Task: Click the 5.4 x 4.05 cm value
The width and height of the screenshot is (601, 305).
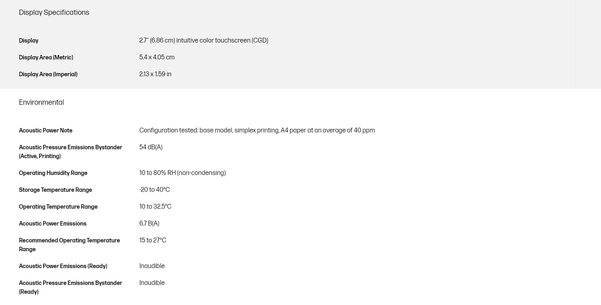Action: (x=157, y=57)
